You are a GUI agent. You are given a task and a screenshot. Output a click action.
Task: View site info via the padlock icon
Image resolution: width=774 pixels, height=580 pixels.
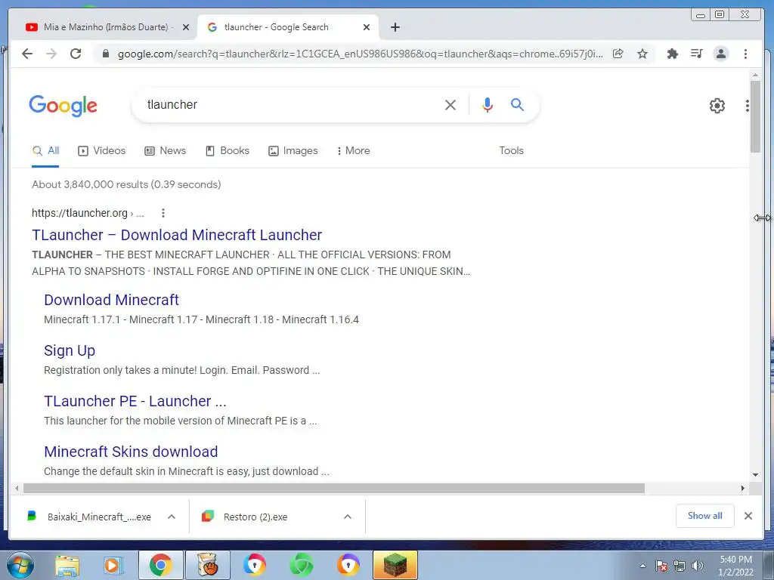click(x=105, y=54)
